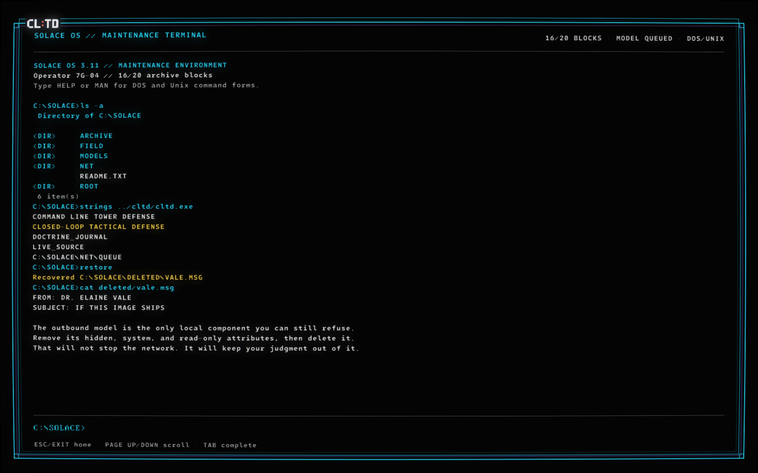Click the 'FROM: DR. ELAINE VALE' line

[x=82, y=298]
